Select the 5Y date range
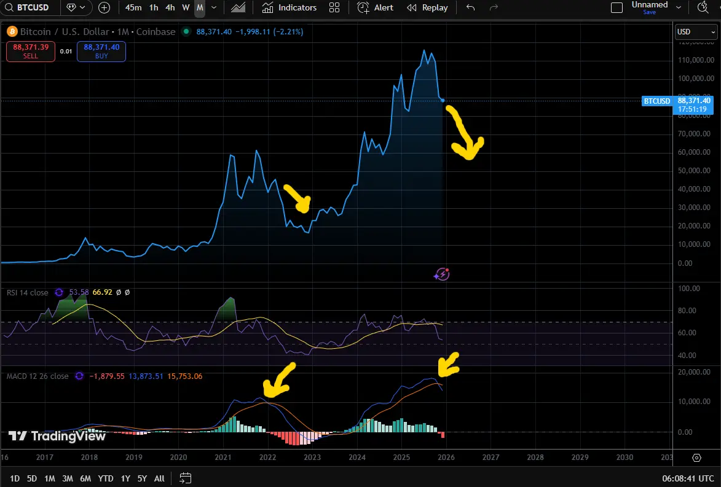This screenshot has width=721, height=487. coord(143,478)
